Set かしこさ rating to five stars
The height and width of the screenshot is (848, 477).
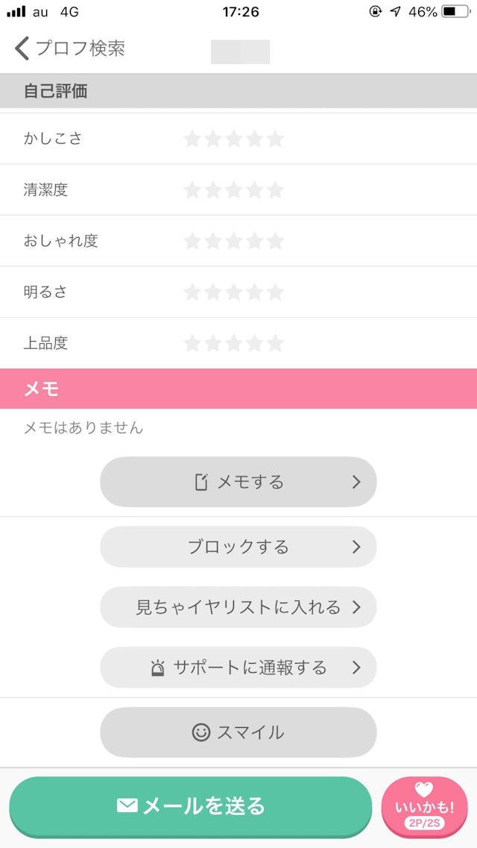275,139
